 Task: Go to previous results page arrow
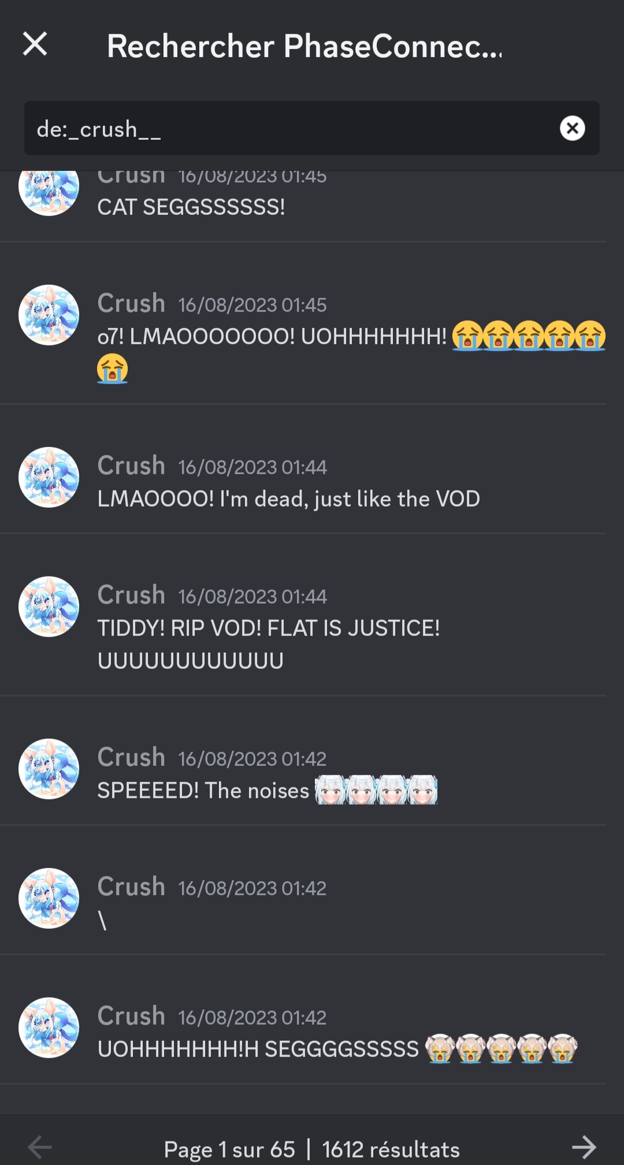[40, 1147]
